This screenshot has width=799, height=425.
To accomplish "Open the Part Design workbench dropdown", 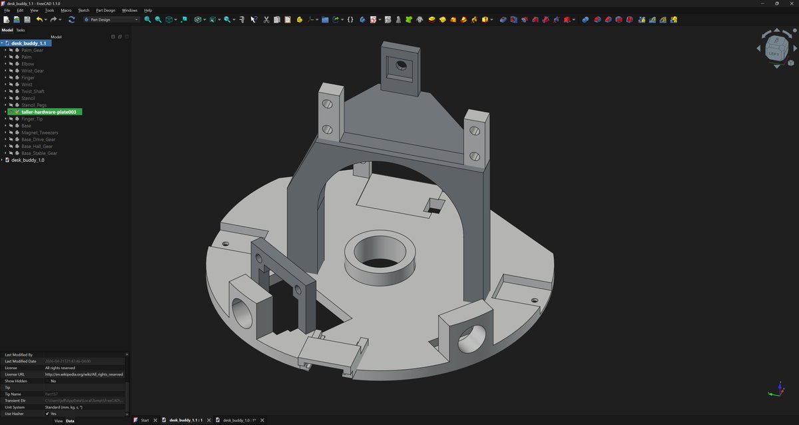I will 112,19.
